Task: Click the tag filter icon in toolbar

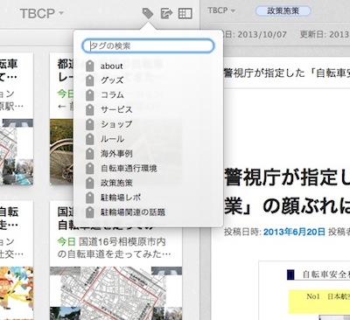Action: click(148, 13)
